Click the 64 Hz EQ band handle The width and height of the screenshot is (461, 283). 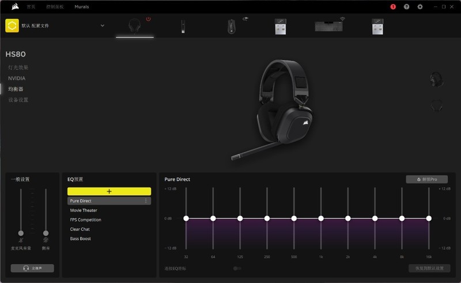click(x=213, y=218)
